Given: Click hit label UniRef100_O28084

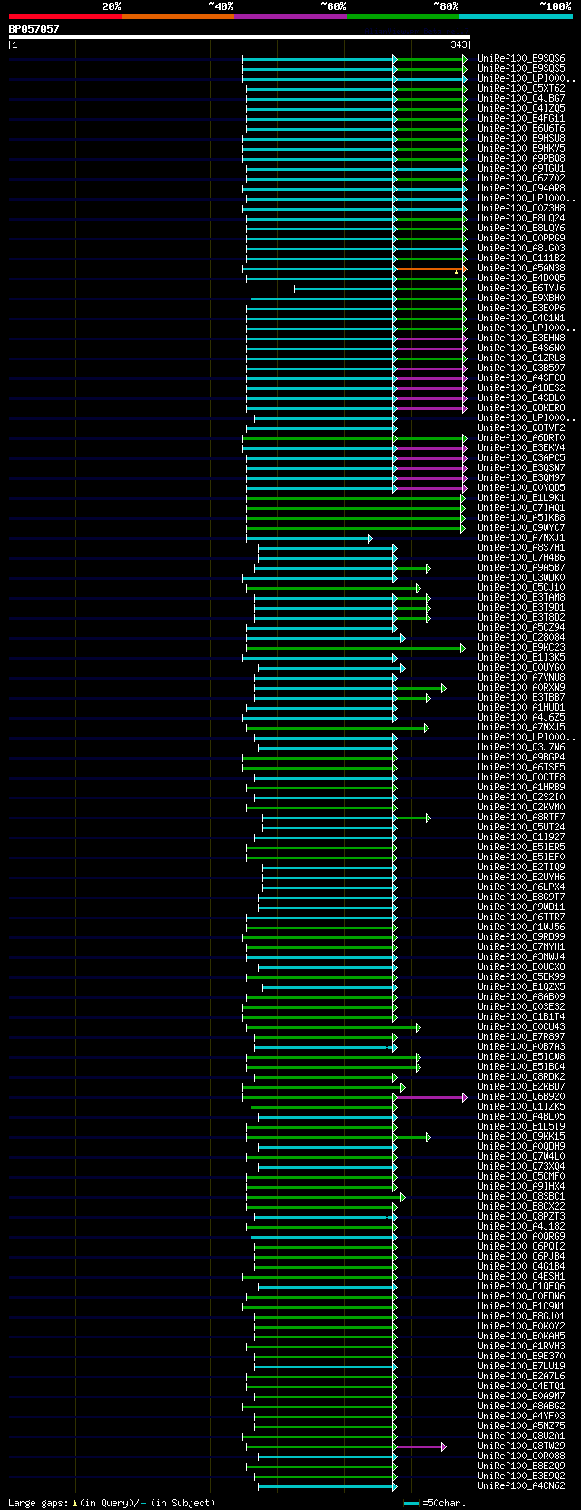Looking at the screenshot, I should pyautogui.click(x=521, y=637).
